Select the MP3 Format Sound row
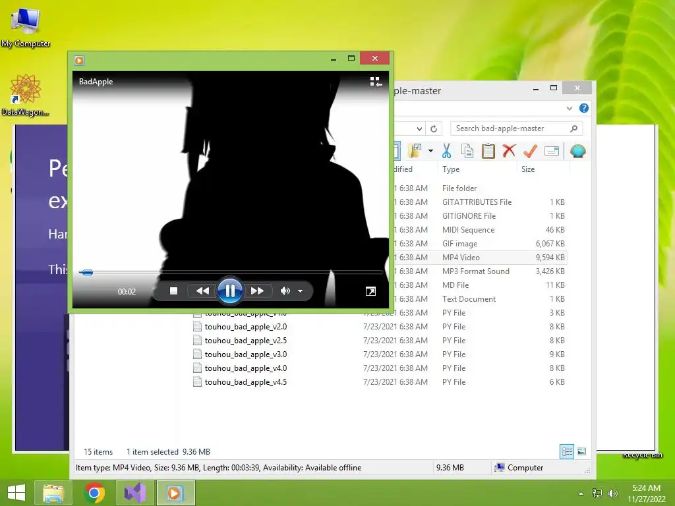675x506 pixels. coord(480,271)
